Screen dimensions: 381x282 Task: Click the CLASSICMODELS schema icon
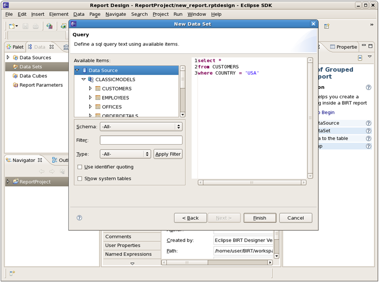(91, 80)
